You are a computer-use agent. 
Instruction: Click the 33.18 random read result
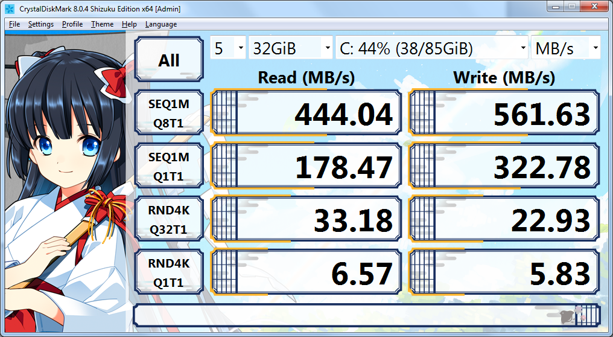point(306,219)
